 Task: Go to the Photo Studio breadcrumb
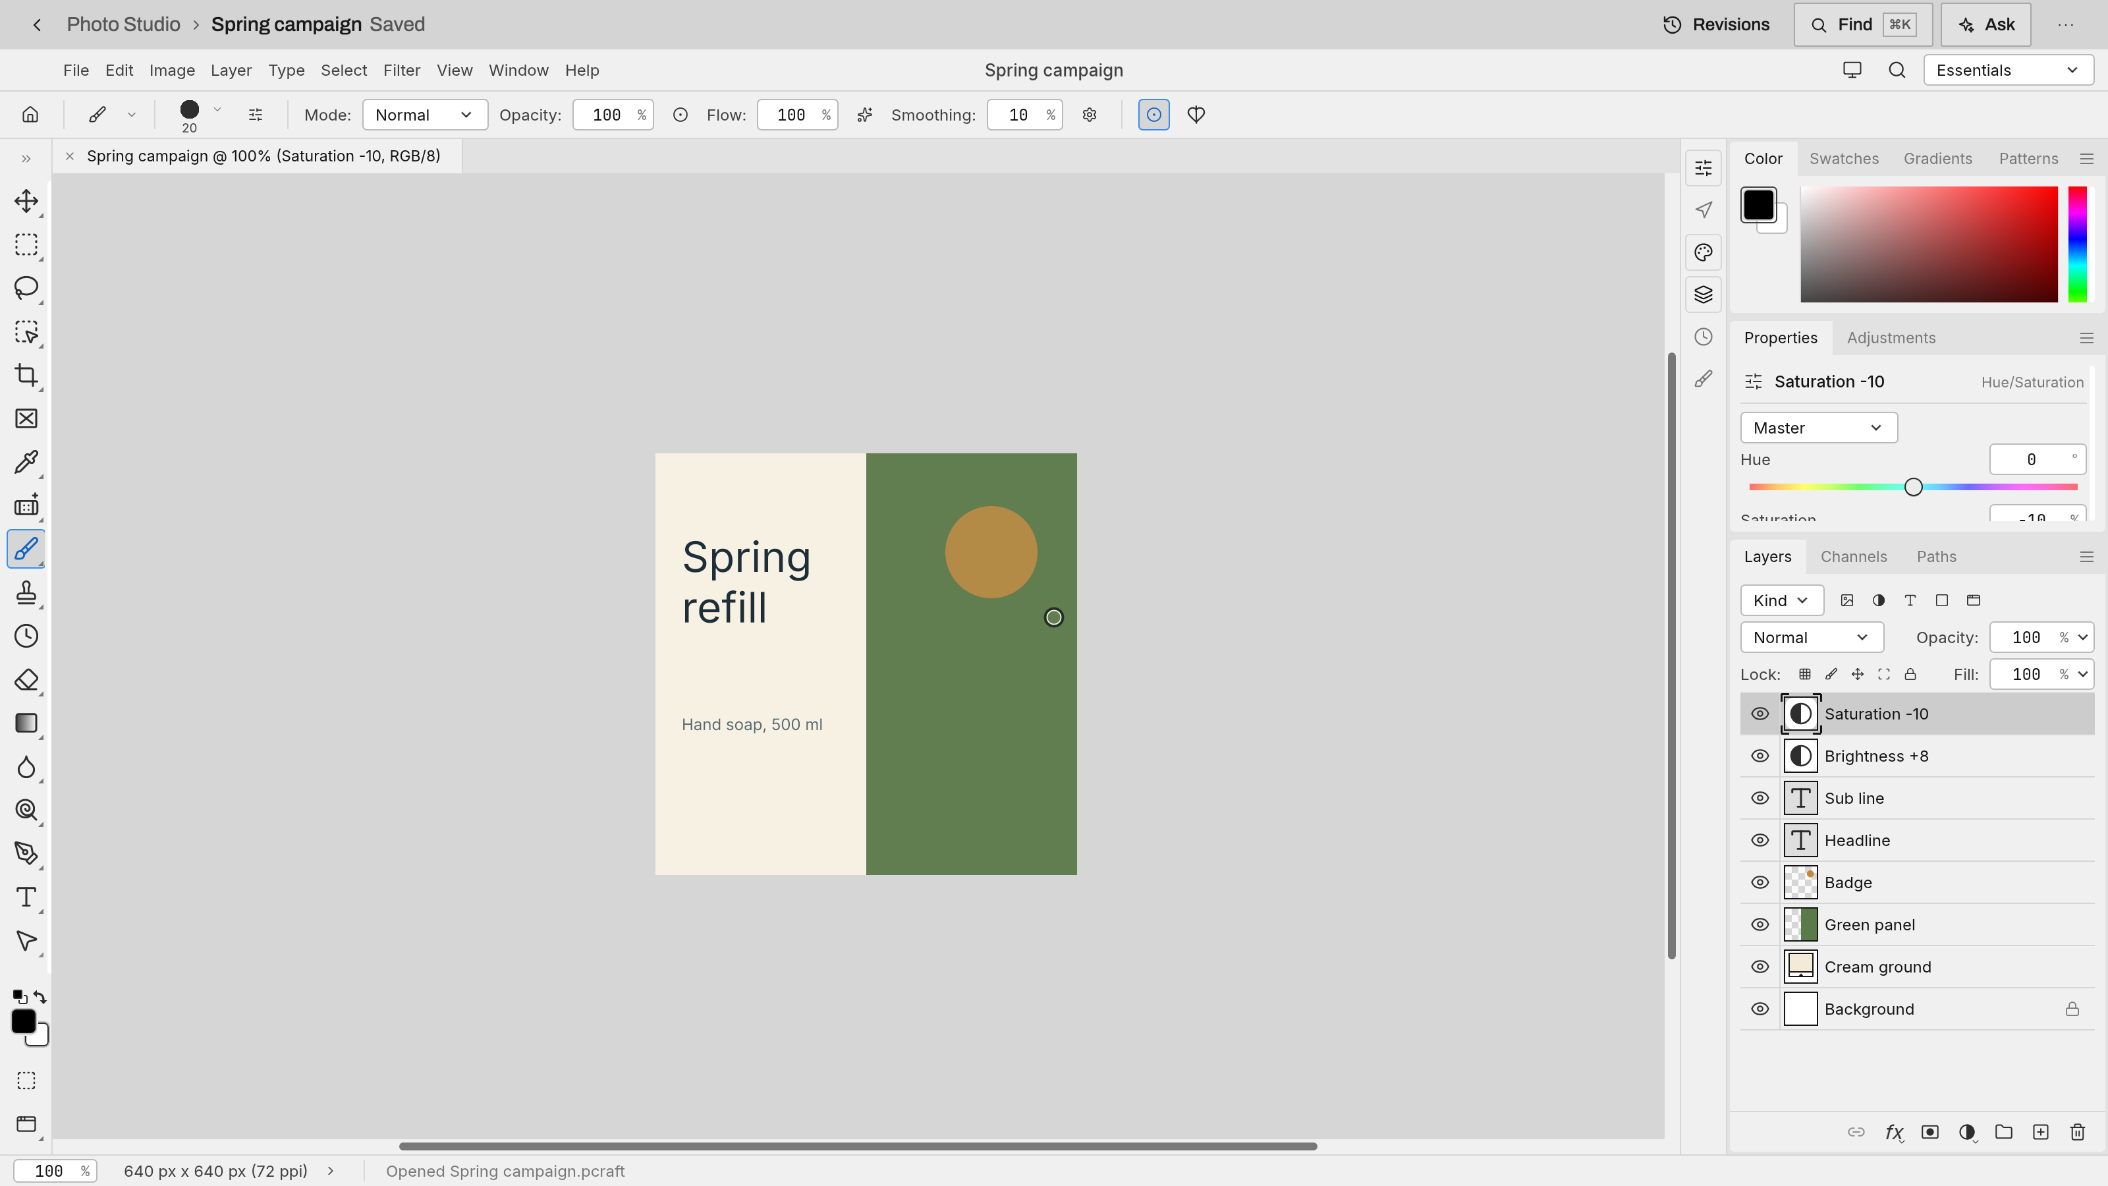click(123, 24)
